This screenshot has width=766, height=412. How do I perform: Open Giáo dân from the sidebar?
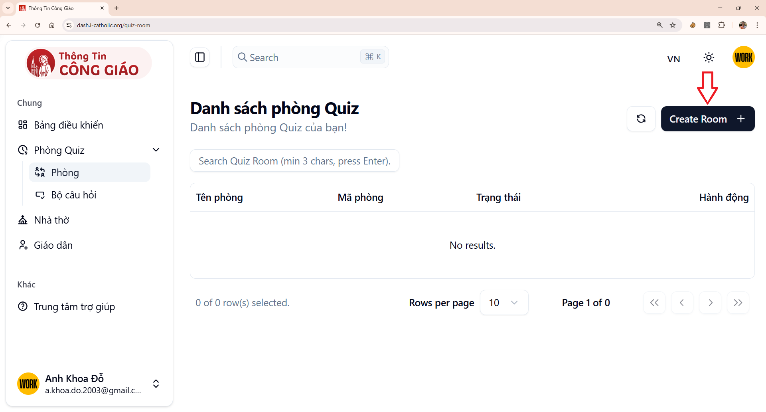tap(53, 245)
